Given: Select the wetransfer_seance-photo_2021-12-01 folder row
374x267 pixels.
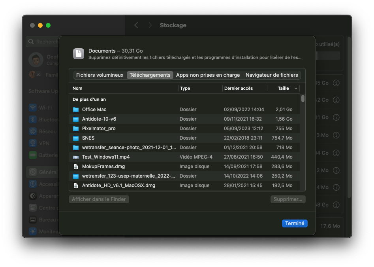Looking at the screenshot, I should coord(184,148).
